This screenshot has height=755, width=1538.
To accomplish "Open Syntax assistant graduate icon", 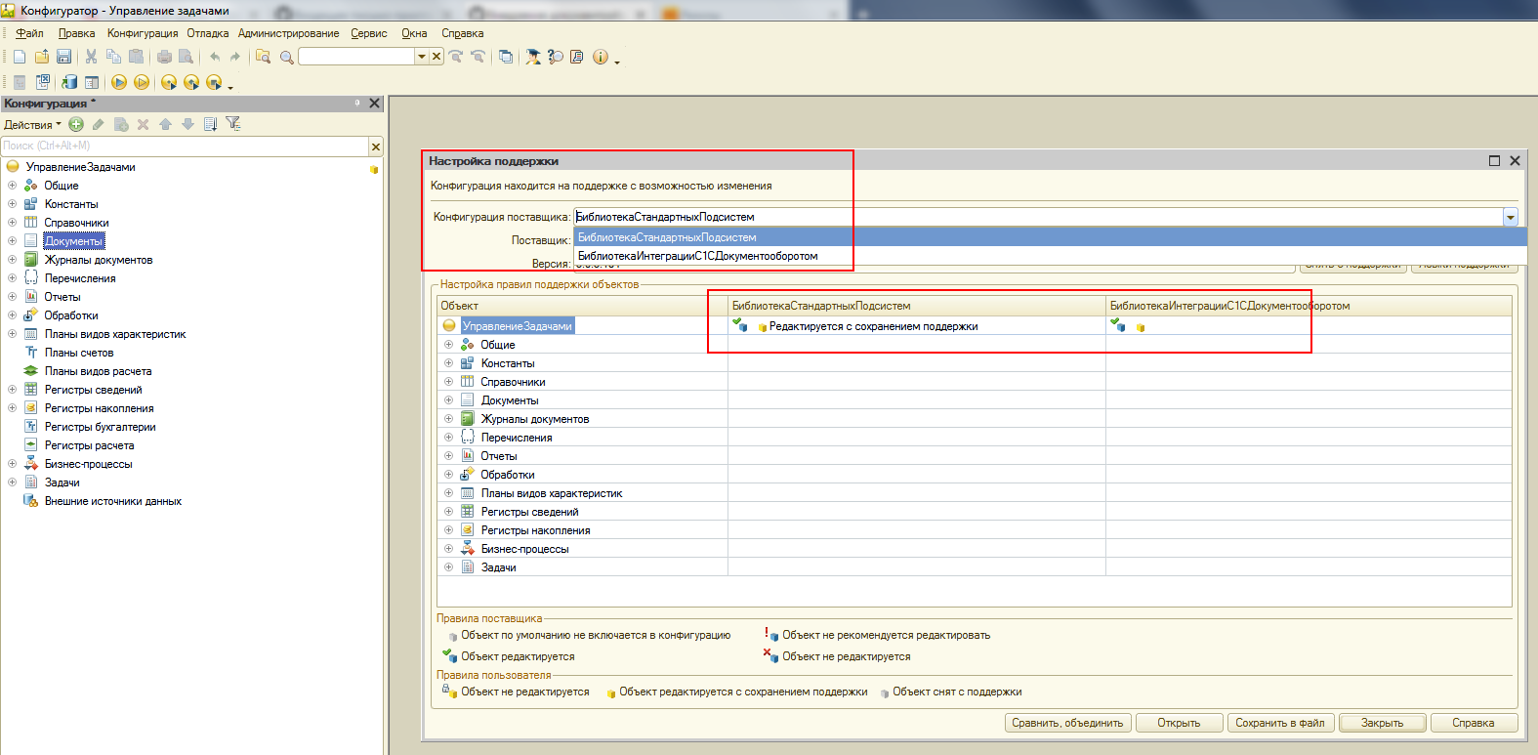I will pyautogui.click(x=532, y=57).
